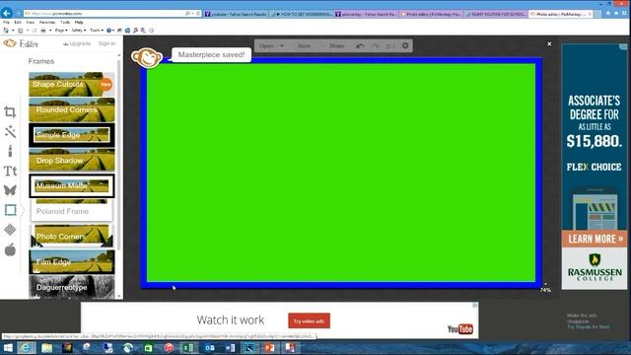Open the Windows Start button
631x355 pixels.
(8, 348)
